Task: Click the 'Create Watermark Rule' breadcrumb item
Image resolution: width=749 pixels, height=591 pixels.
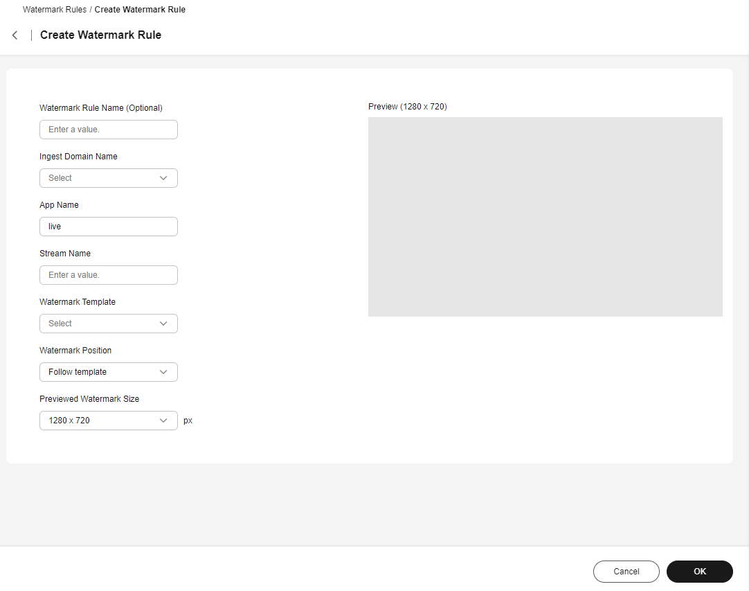Action: coord(140,10)
